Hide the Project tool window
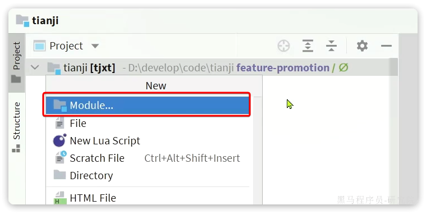Screen dimensions: 426x214 tap(386, 45)
